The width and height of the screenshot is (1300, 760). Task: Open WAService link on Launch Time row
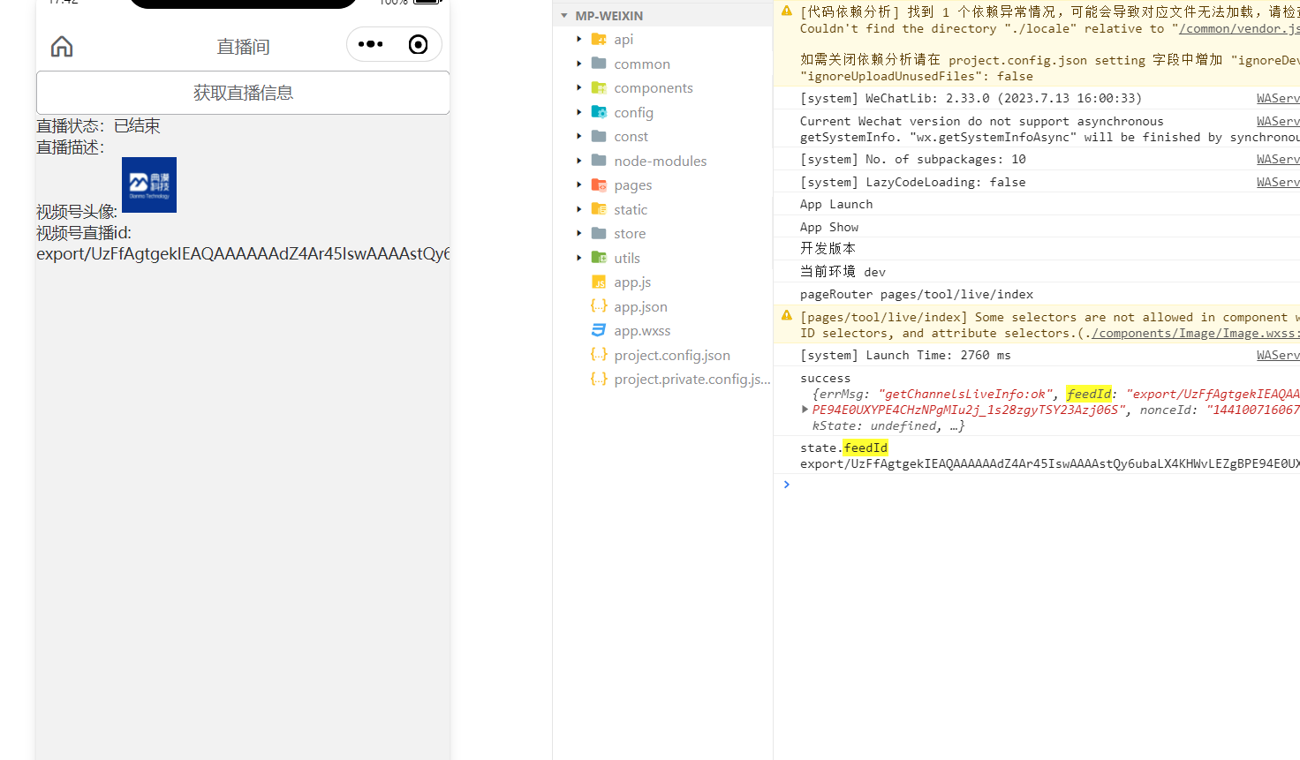click(1278, 355)
